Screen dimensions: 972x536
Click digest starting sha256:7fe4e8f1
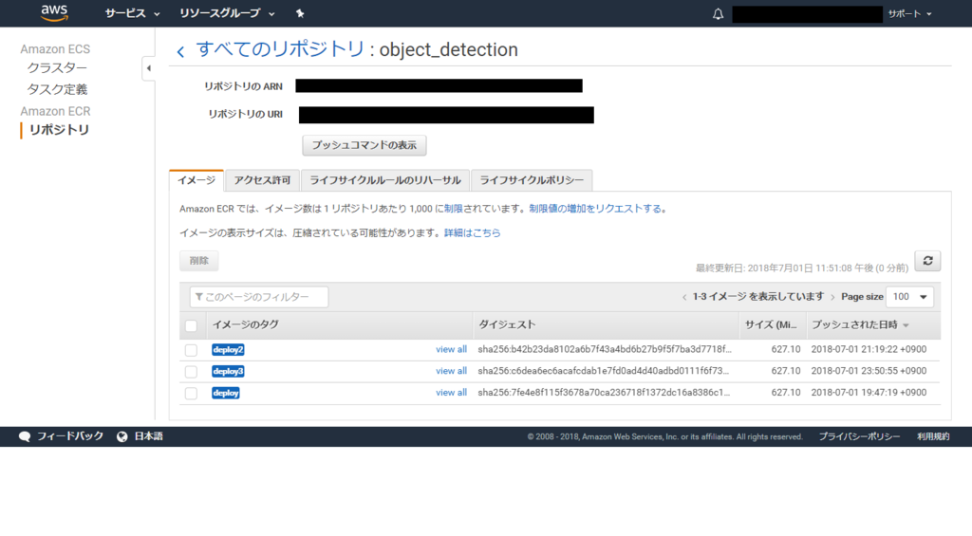pos(604,393)
